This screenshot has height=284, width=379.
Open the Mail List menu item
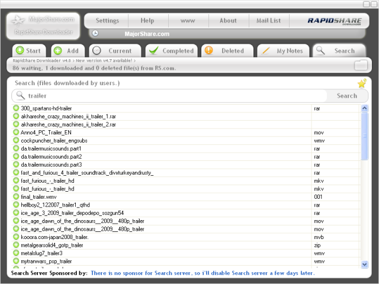pos(268,21)
